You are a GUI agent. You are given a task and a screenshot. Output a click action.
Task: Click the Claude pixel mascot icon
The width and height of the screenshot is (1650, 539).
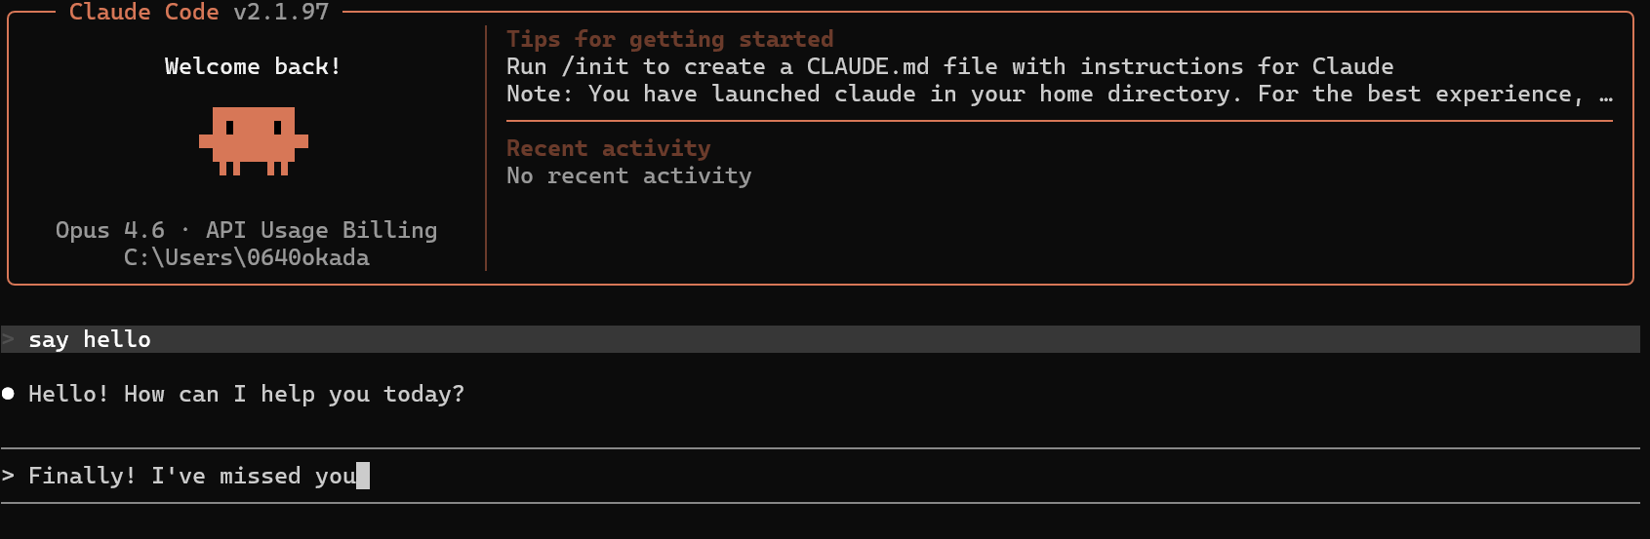click(x=254, y=140)
